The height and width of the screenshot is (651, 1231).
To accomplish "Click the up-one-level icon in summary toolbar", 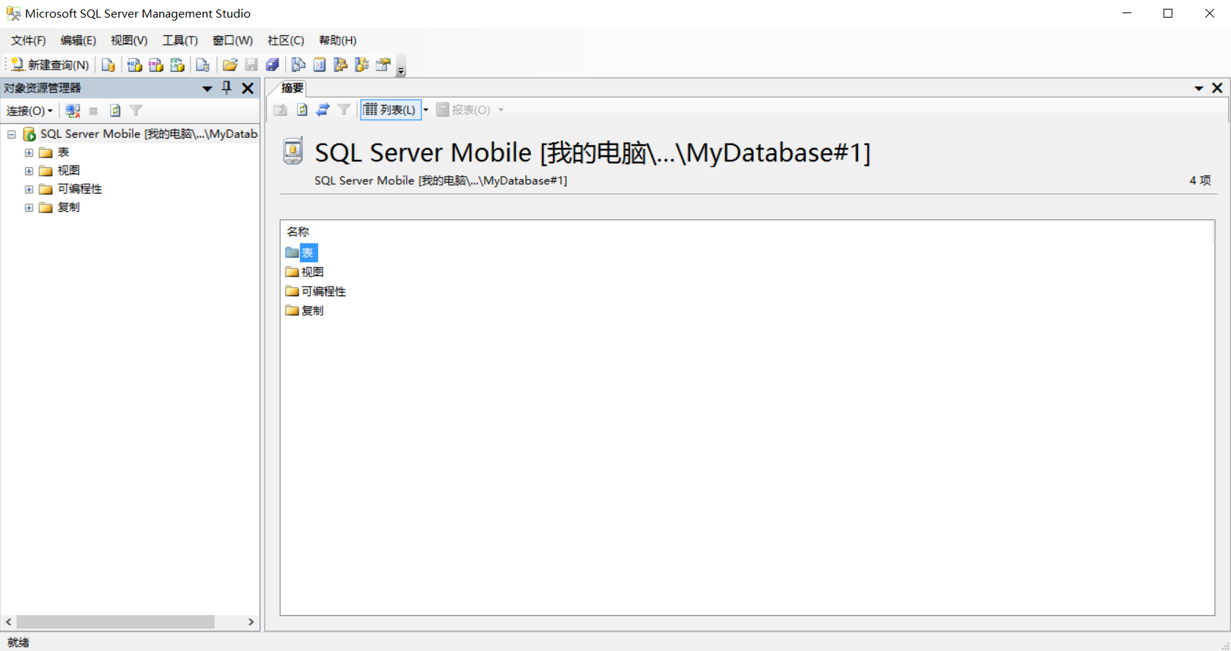I will (x=280, y=110).
